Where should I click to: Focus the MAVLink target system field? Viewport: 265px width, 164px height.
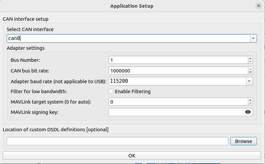tap(178, 102)
